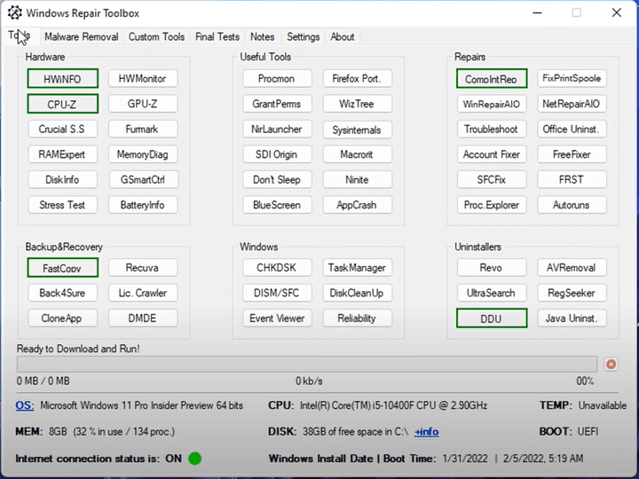This screenshot has width=639, height=479.
Task: Run the CPU-Z button
Action: [x=60, y=104]
